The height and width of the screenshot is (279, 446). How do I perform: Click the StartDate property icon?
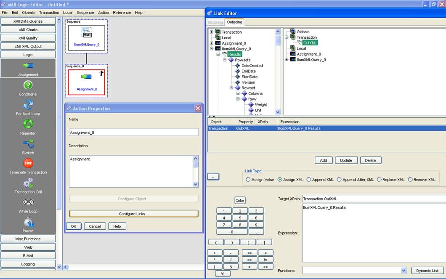238,77
